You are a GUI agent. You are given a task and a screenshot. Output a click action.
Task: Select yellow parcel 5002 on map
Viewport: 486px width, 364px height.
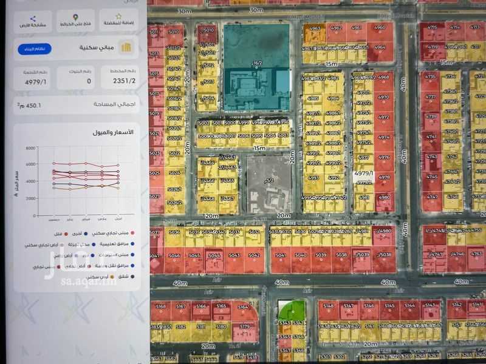204,126
